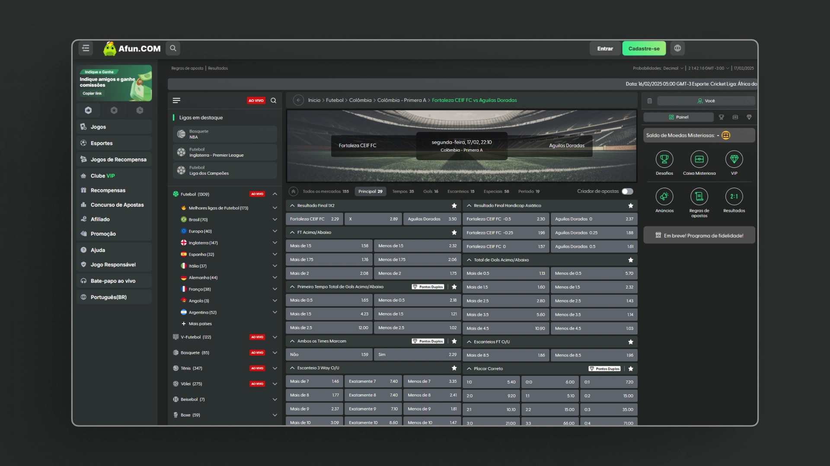
Task: Open the sports list menu icon
Action: tap(176, 101)
